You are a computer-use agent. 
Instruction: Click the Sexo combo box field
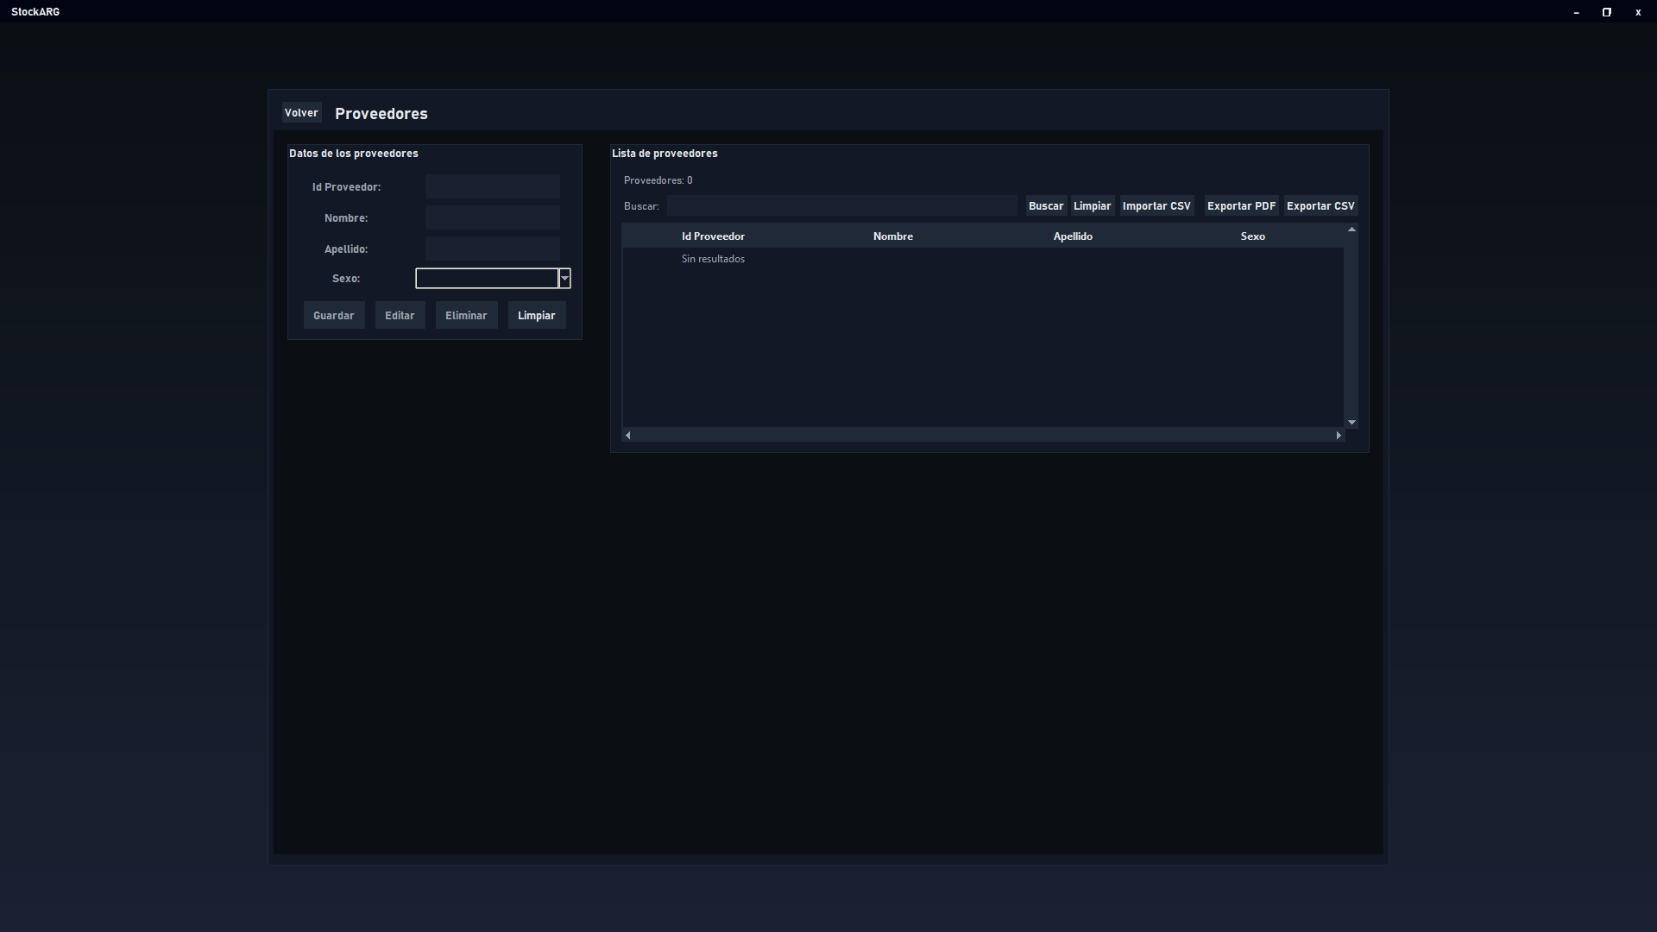pyautogui.click(x=487, y=279)
